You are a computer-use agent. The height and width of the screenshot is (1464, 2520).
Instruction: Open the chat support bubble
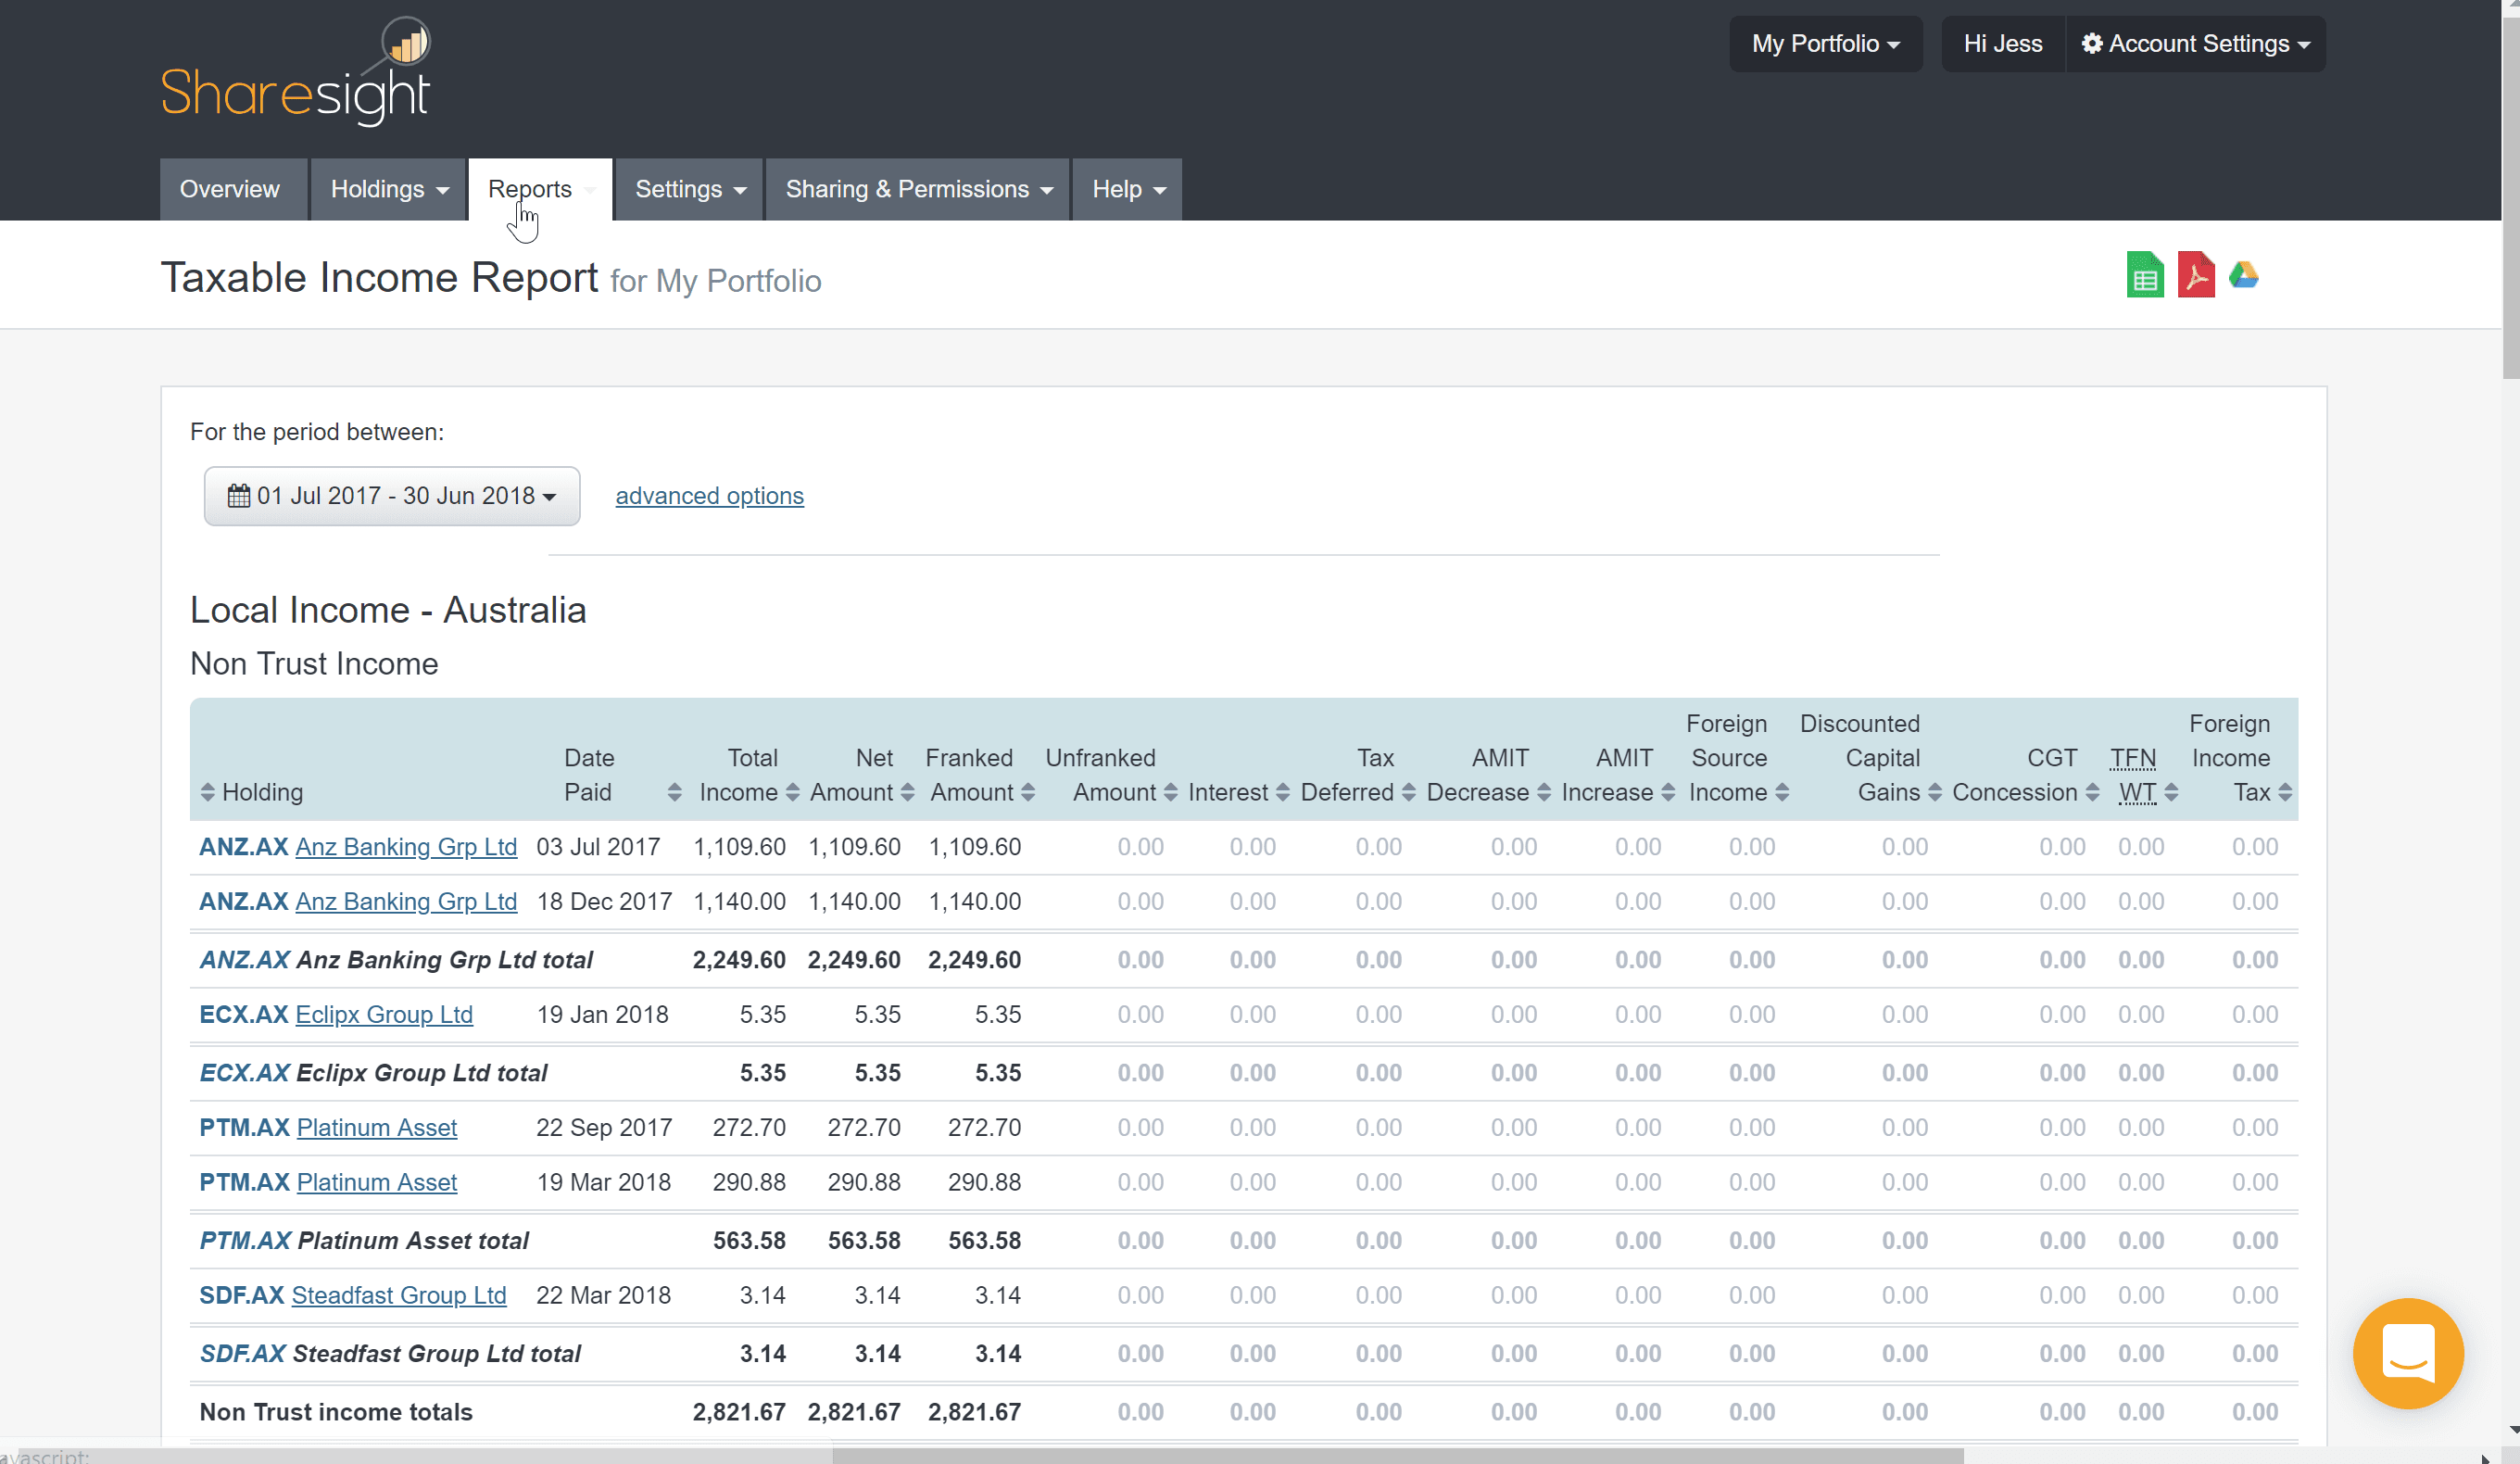(x=2408, y=1353)
